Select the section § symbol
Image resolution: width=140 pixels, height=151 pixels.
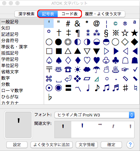[106, 33]
